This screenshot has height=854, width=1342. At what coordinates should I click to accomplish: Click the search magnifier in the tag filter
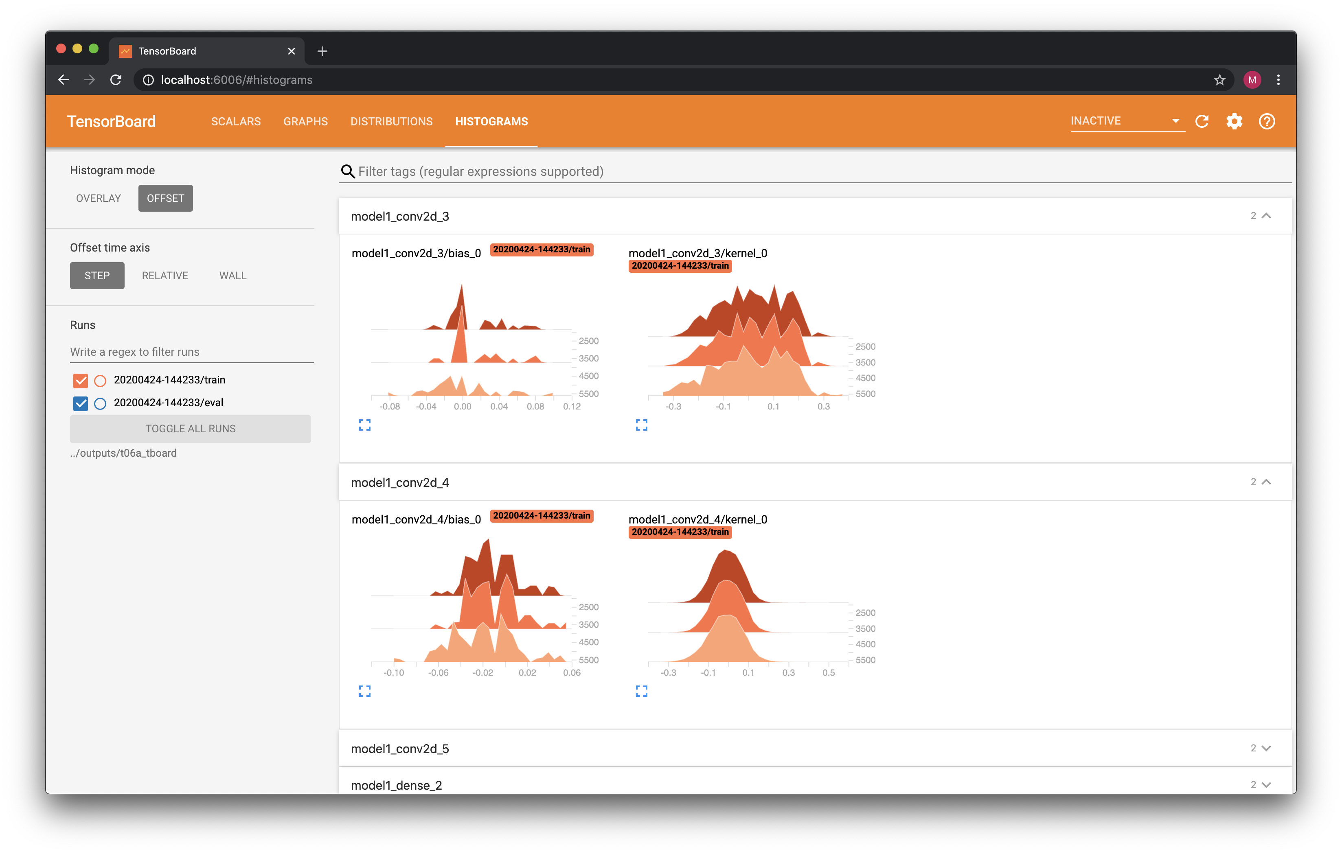[x=348, y=172]
